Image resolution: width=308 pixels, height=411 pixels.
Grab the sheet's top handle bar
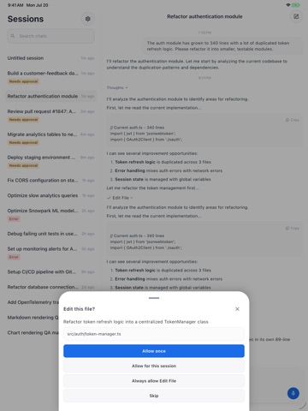[x=154, y=298]
